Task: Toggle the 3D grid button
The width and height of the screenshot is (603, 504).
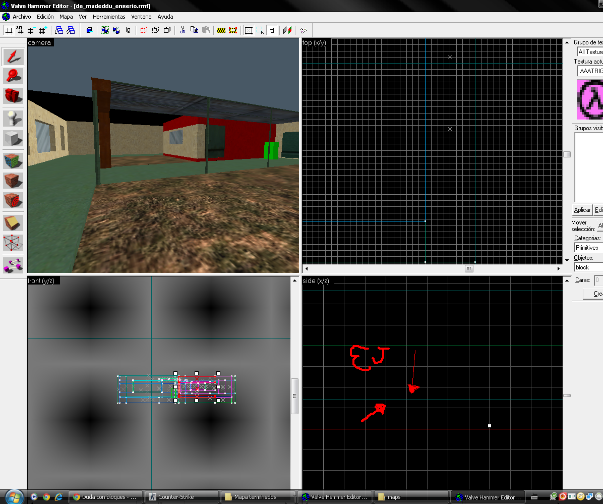Action: tap(20, 30)
